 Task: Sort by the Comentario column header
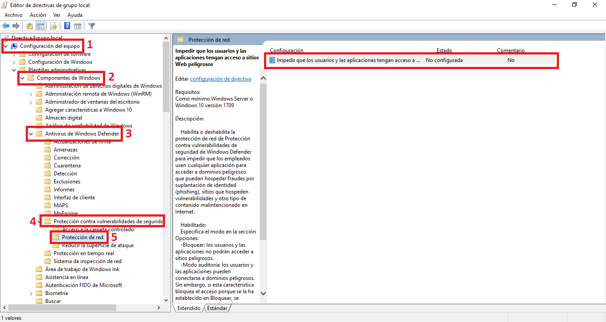(511, 50)
